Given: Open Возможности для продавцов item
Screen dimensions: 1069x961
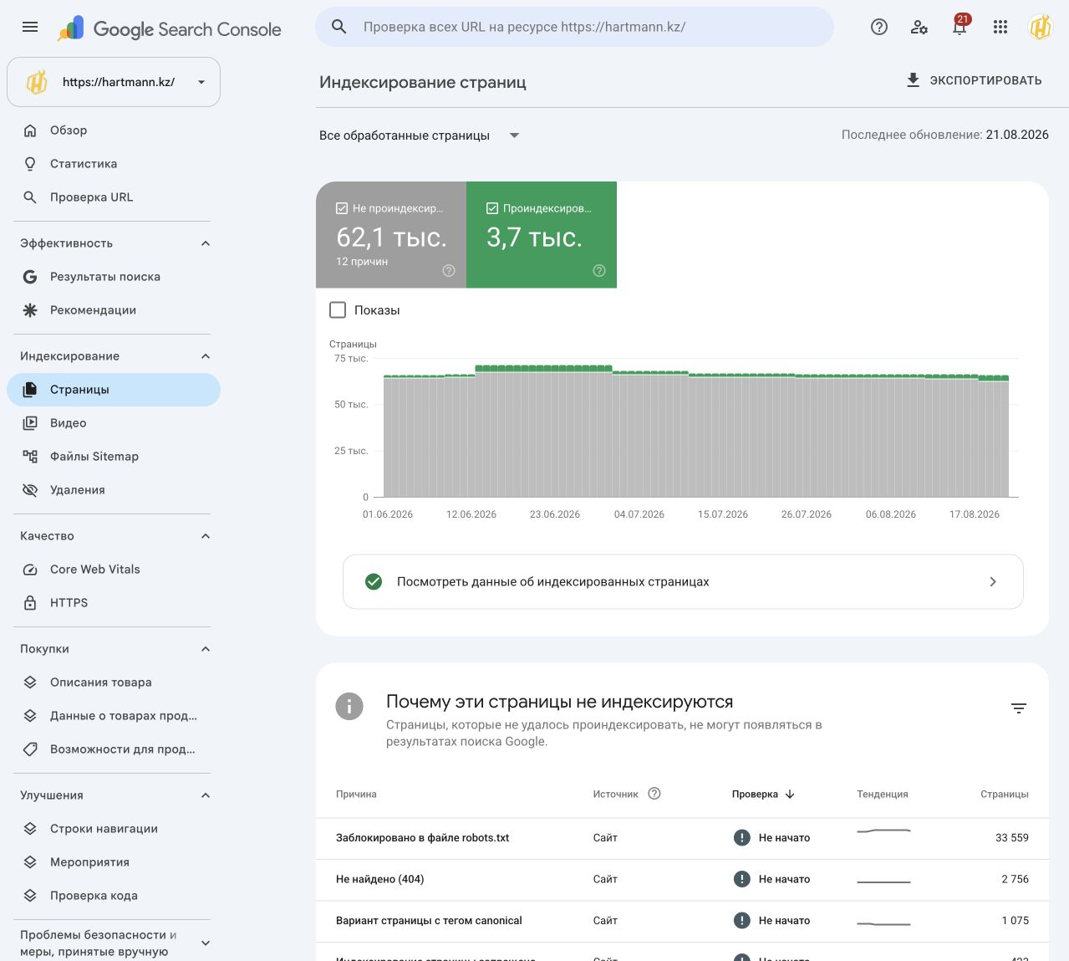Looking at the screenshot, I should click(x=114, y=749).
